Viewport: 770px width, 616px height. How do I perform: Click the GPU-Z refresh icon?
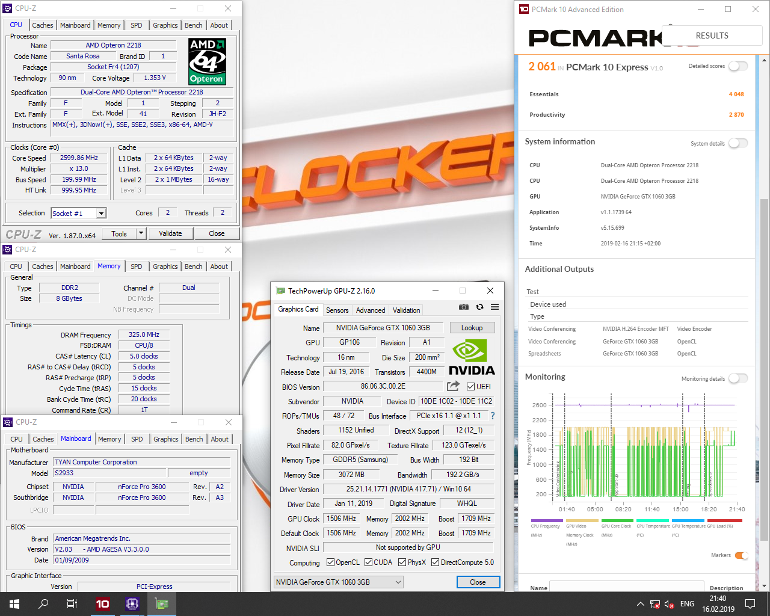479,307
